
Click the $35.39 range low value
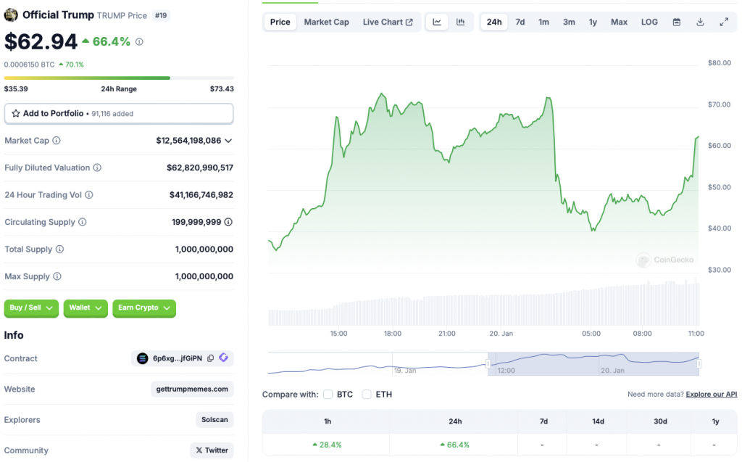point(16,88)
